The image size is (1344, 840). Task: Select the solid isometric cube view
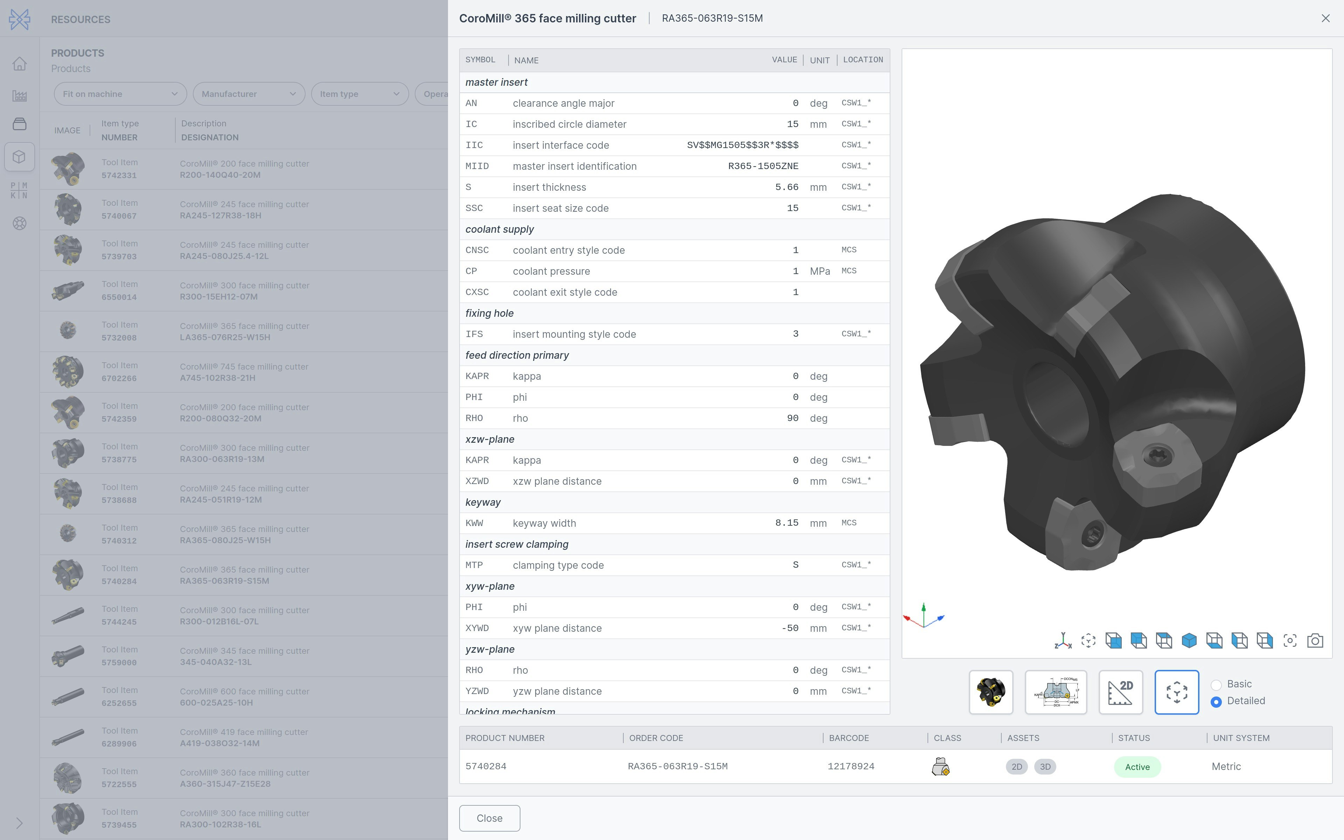[1189, 640]
